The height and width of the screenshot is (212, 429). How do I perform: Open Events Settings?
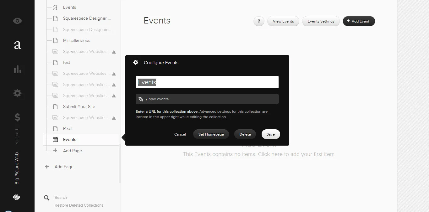321,21
